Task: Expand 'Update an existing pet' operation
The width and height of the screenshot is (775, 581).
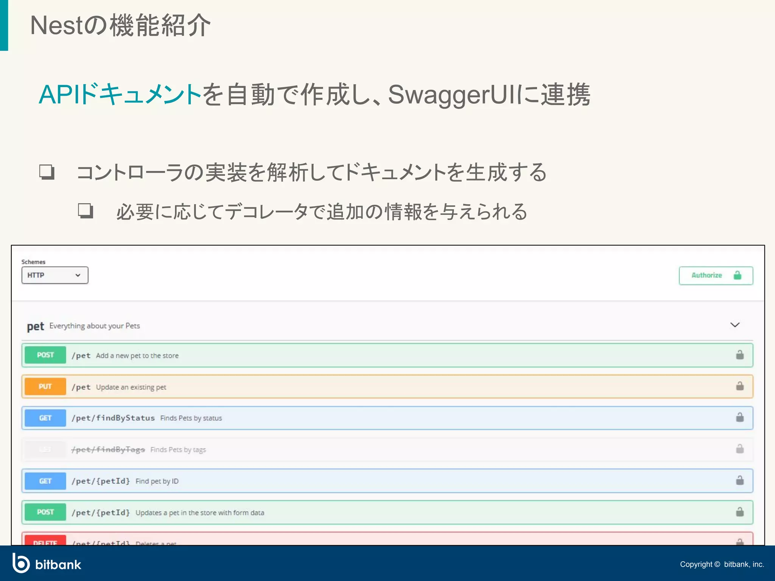Action: pos(387,387)
